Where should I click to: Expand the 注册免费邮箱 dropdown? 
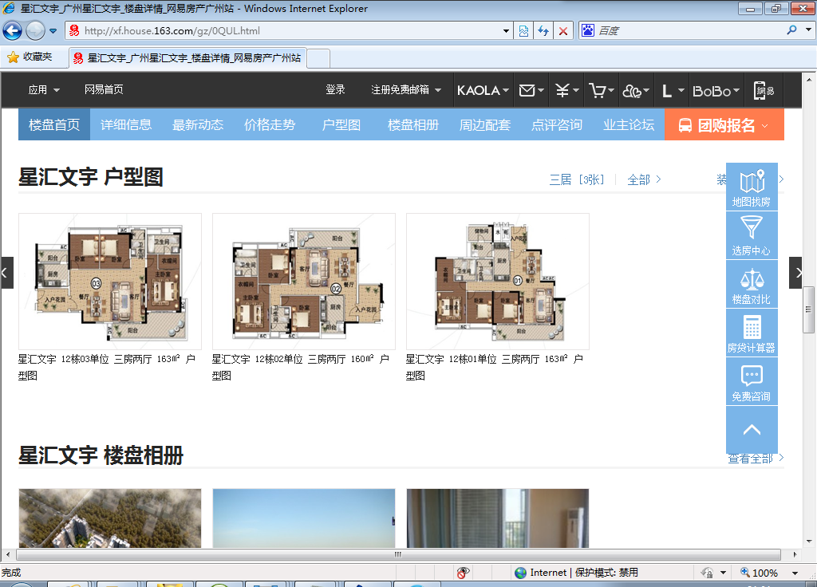coord(405,90)
